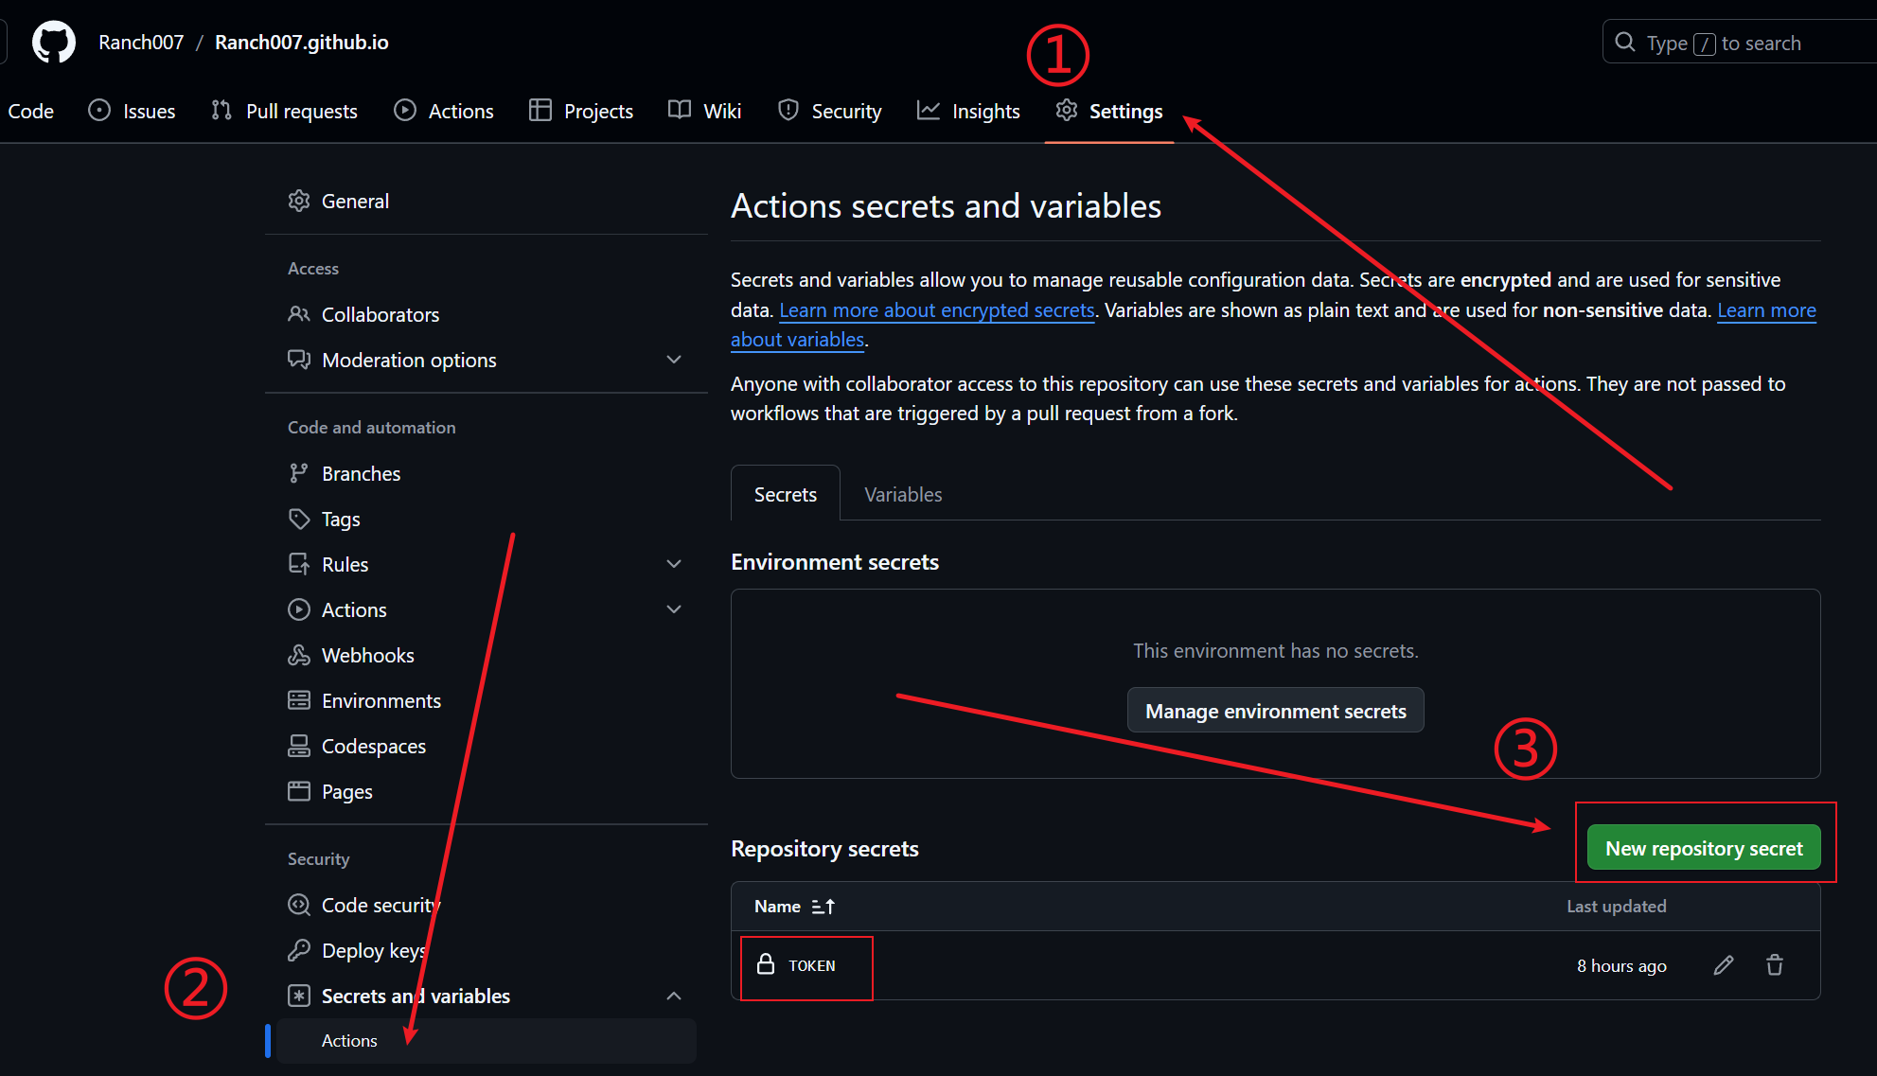Screen dimensions: 1877x1076
Task: Expand the sidebar Actions settings chevron
Action: 674,609
